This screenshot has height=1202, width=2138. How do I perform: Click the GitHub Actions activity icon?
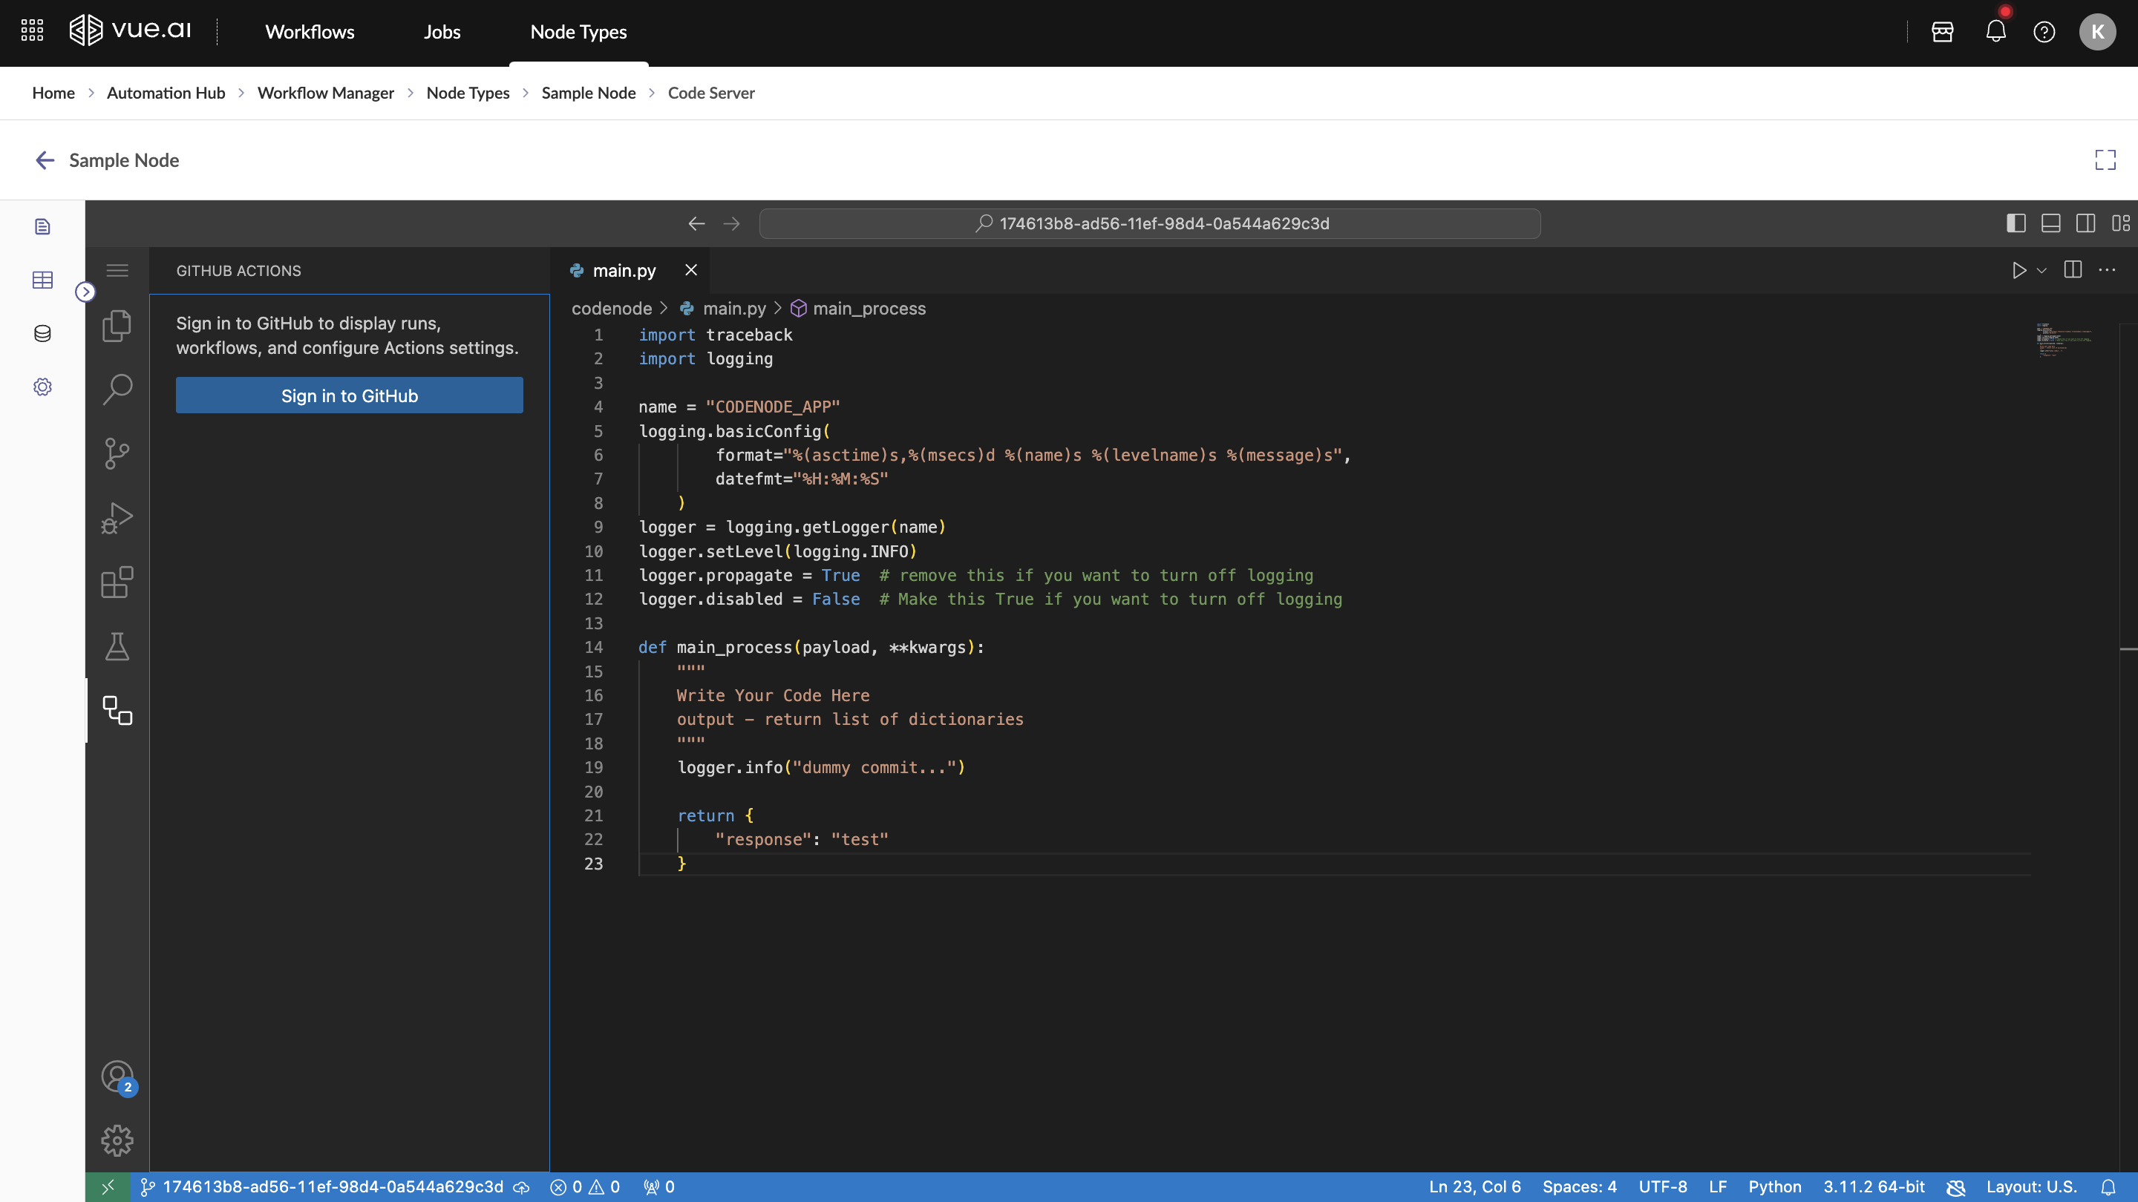point(117,710)
